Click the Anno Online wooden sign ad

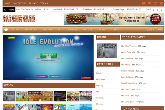pyautogui.click(x=76, y=19)
